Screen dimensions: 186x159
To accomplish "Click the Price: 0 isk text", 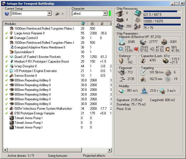I will tap(124, 109).
